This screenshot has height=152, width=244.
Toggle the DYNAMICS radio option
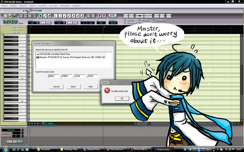coord(154,20)
